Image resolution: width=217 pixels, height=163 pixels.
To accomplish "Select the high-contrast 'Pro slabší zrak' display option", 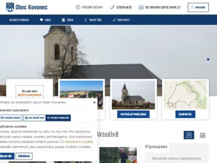I will (x=34, y=118).
